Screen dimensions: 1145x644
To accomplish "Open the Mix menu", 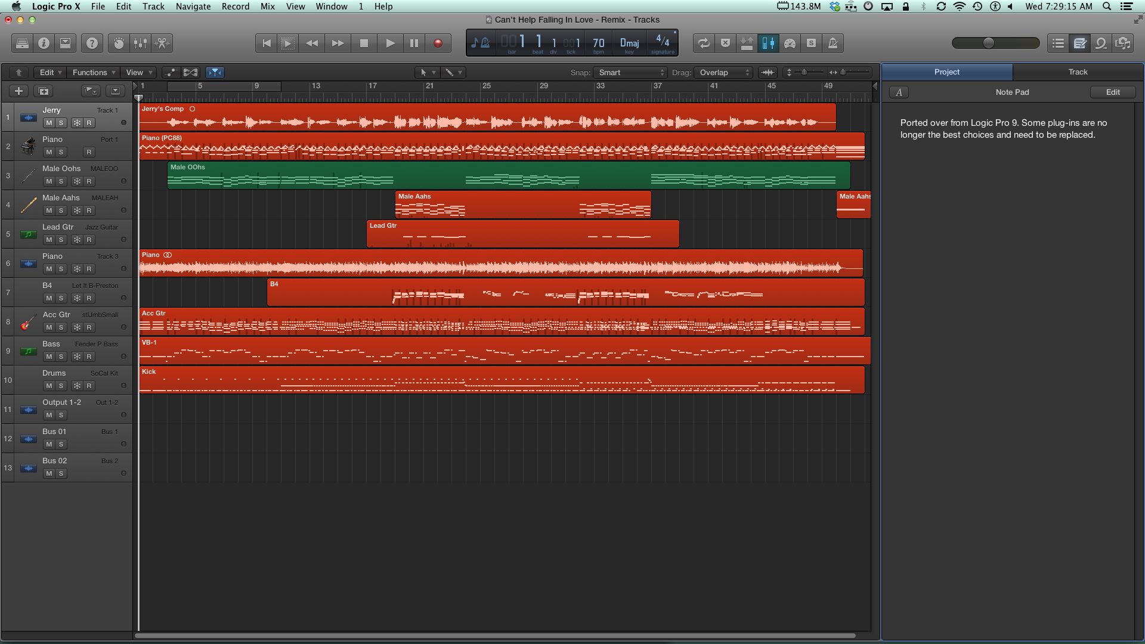I will [268, 7].
